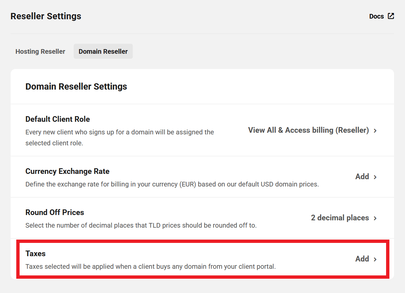This screenshot has width=405, height=293.
Task: Click the chevron next to Currency Exchange Rate Add
Action: [x=375, y=177]
